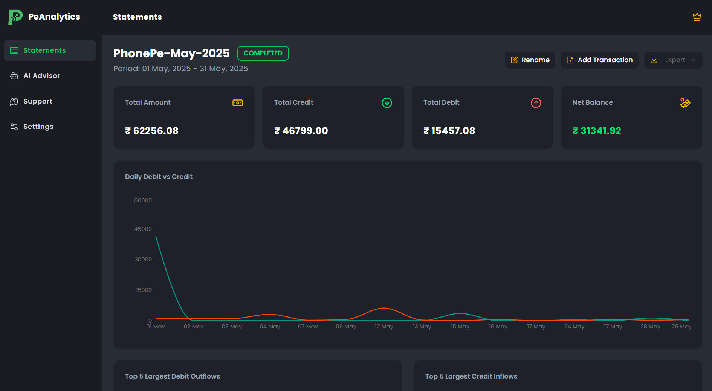Click the Support chat icon
712x391 pixels.
14,101
